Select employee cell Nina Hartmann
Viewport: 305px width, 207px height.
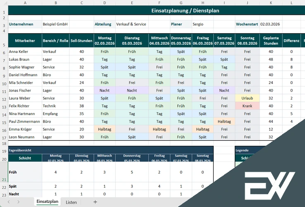pos(25,114)
